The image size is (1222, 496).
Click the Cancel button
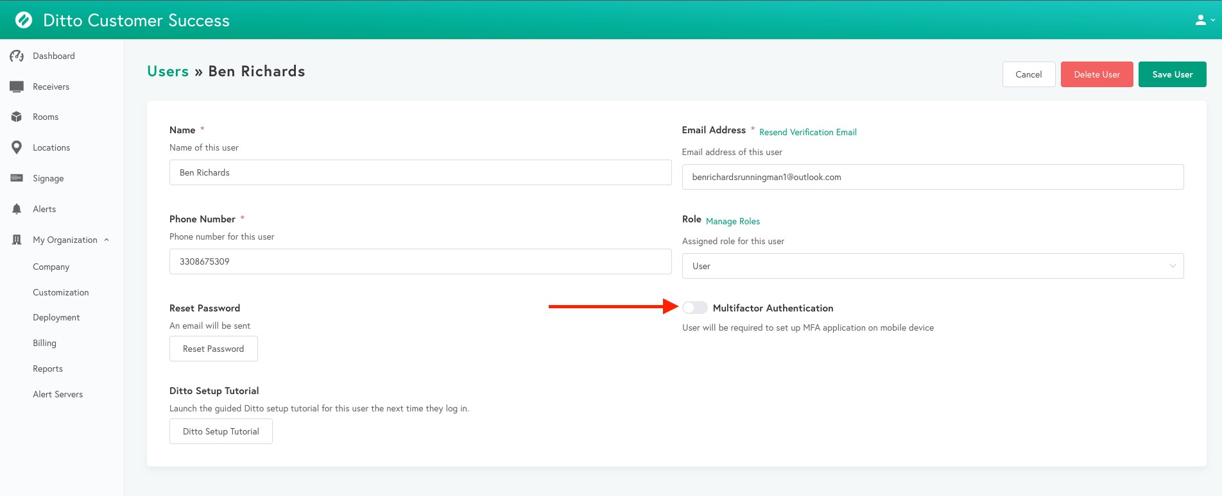click(x=1029, y=74)
